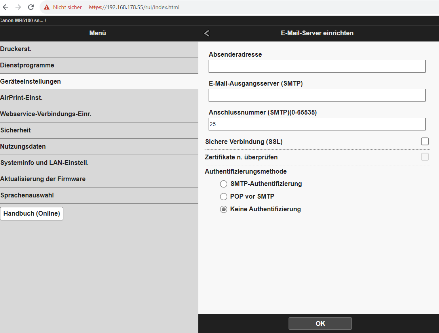Click the browser forward arrow
This screenshot has height=333, width=439.
(18, 7)
